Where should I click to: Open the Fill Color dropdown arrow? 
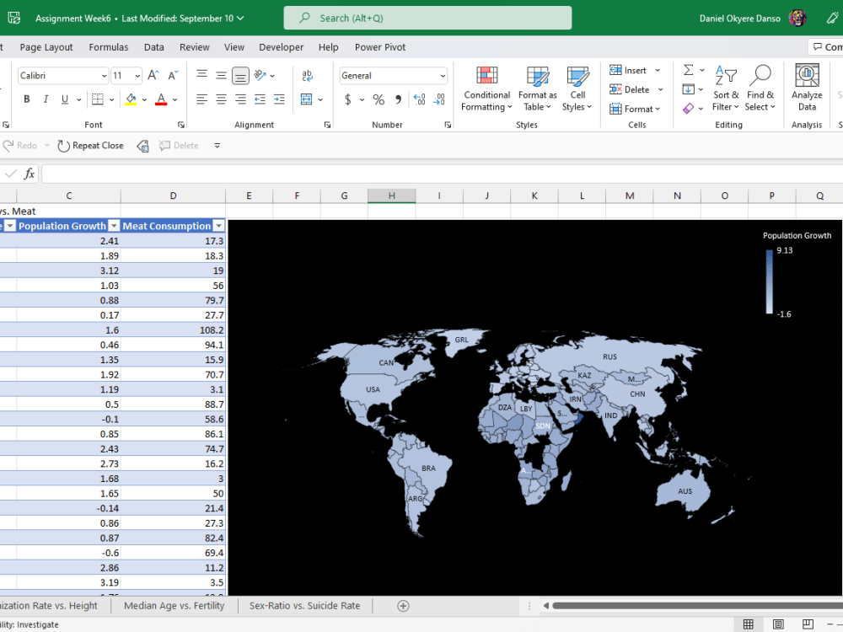144,99
